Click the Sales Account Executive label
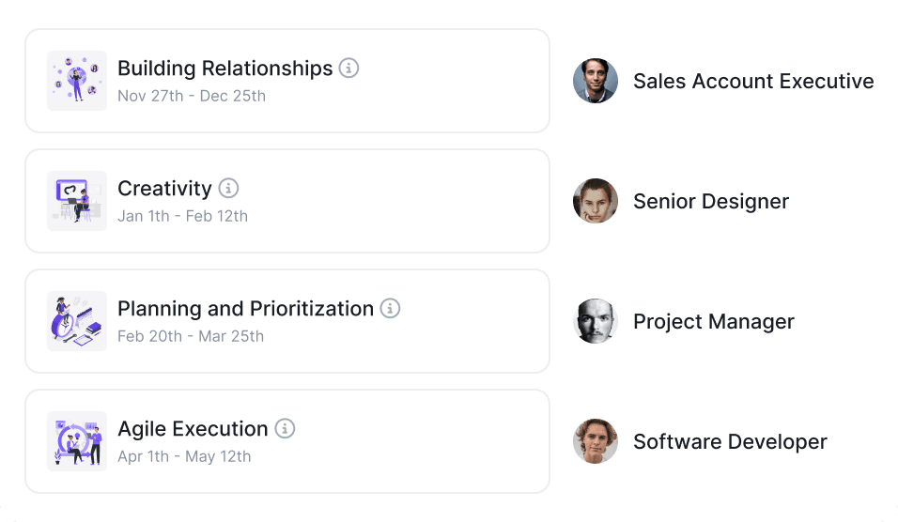898x522 pixels. point(753,82)
